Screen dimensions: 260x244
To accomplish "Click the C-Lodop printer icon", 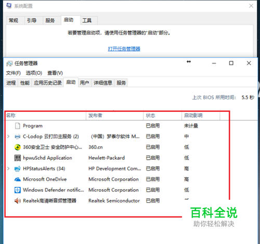I will tap(17, 137).
